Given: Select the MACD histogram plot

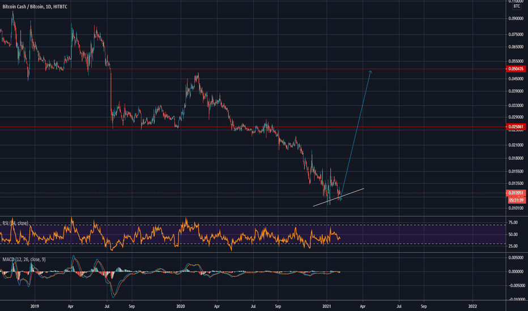Looking at the screenshot, I should point(170,271).
